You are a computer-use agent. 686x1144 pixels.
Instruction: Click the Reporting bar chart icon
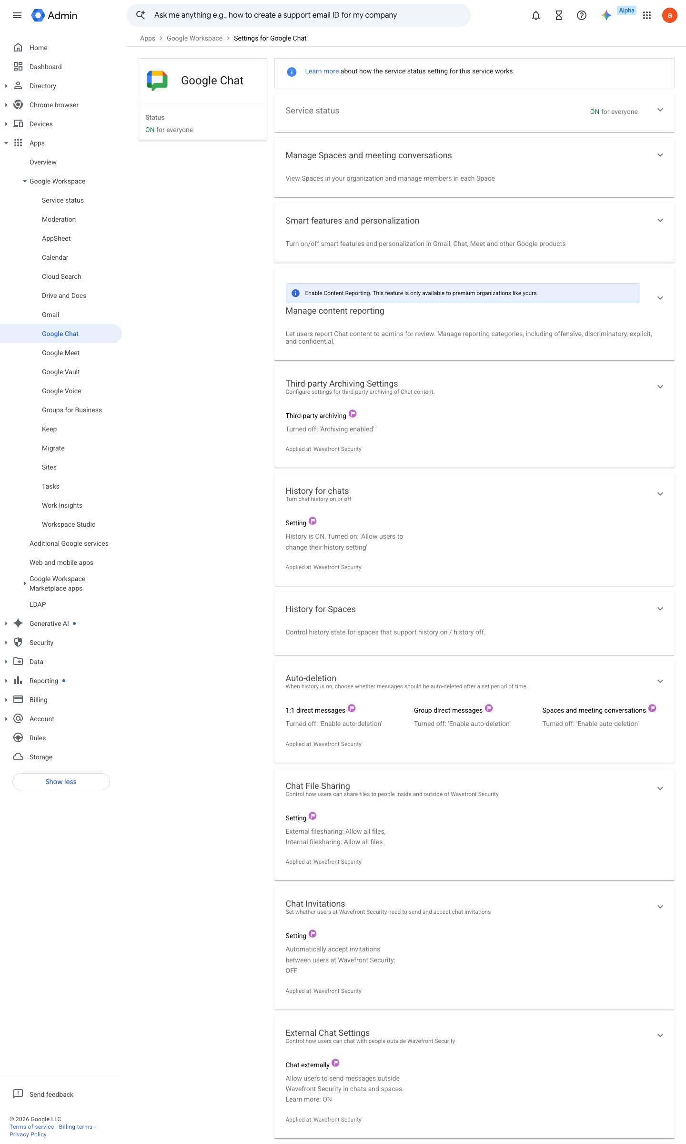18,681
